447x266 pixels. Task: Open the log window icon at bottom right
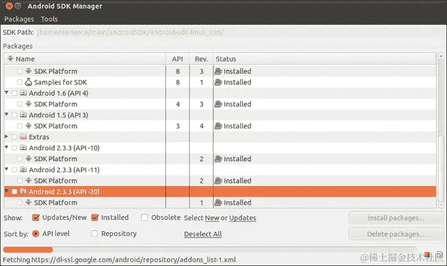(x=439, y=254)
